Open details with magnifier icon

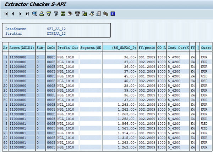pyautogui.click(x=35, y=14)
